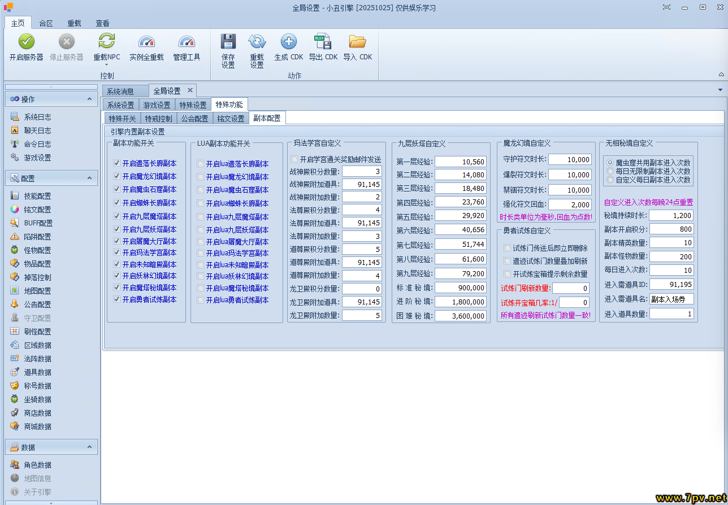Image resolution: width=728 pixels, height=505 pixels.
Task: Enable 开启lua魔龙幻境副本 checkbox
Action: pyautogui.click(x=201, y=177)
